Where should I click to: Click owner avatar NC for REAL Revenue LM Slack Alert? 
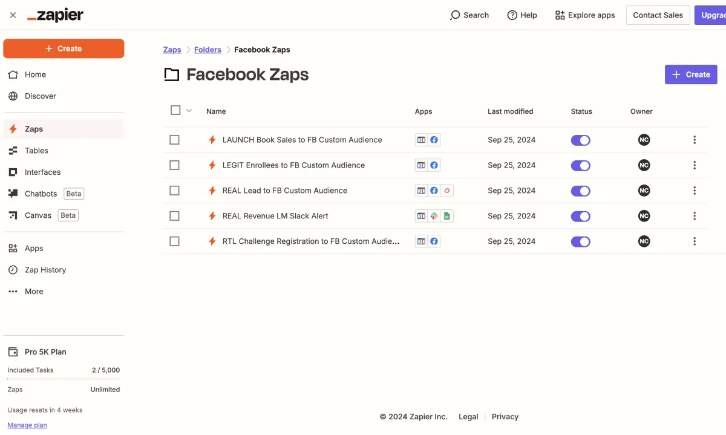(644, 216)
